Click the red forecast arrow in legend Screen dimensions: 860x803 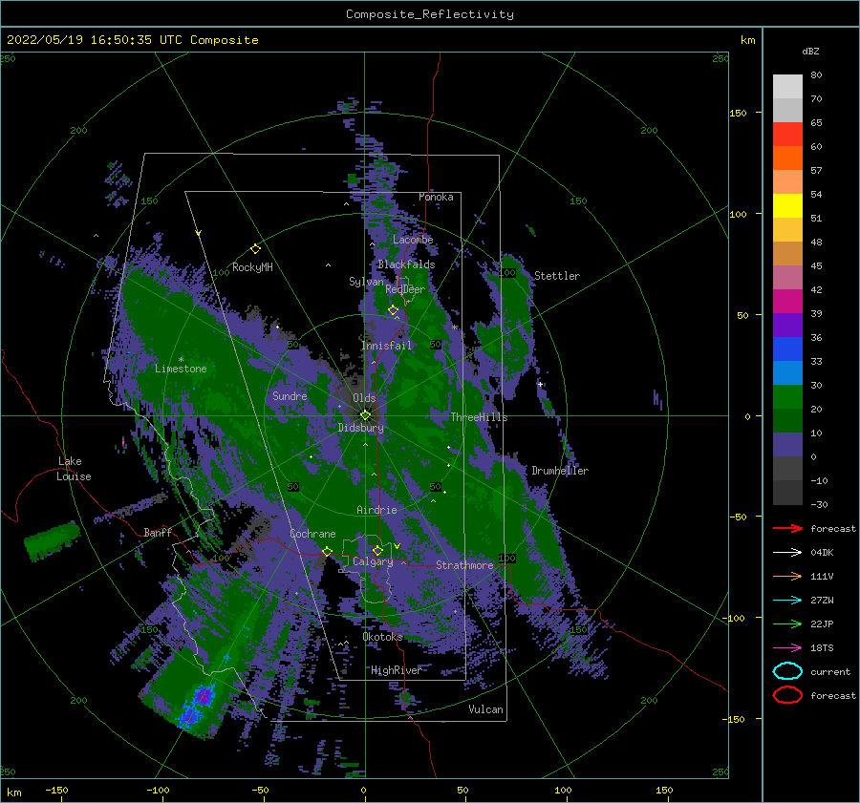[787, 528]
